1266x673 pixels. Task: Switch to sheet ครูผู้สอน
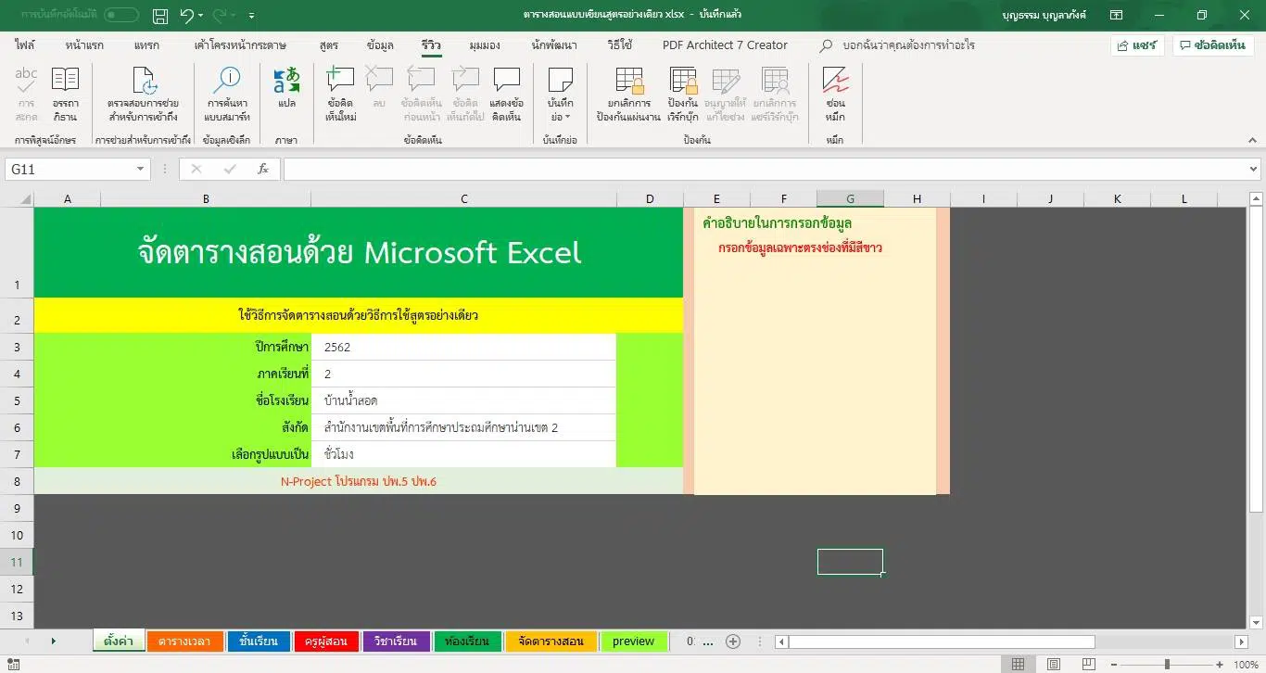pyautogui.click(x=325, y=641)
